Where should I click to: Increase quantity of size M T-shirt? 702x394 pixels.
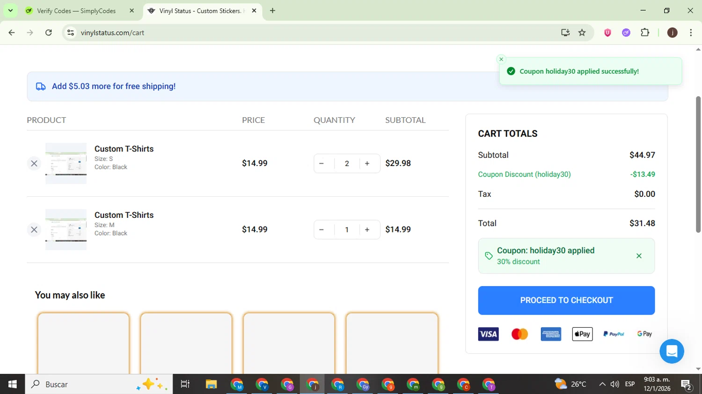click(367, 229)
